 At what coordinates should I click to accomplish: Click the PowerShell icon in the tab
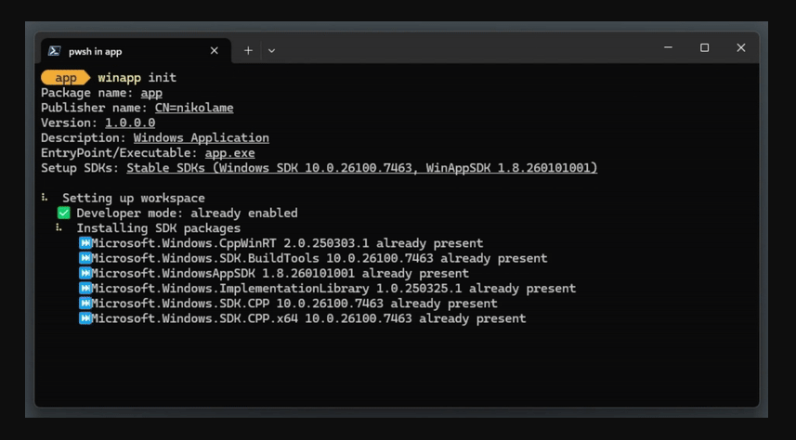coord(55,51)
